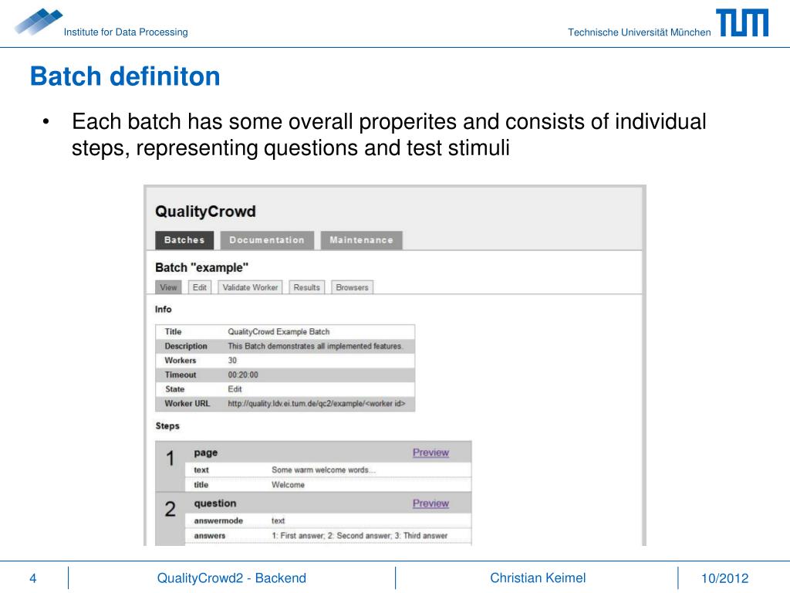Open the Batches main tab
The height and width of the screenshot is (593, 790).
click(x=184, y=240)
